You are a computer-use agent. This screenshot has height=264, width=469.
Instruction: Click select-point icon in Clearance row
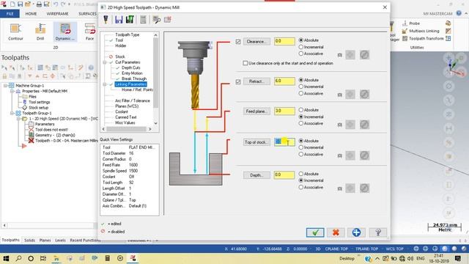(350, 55)
